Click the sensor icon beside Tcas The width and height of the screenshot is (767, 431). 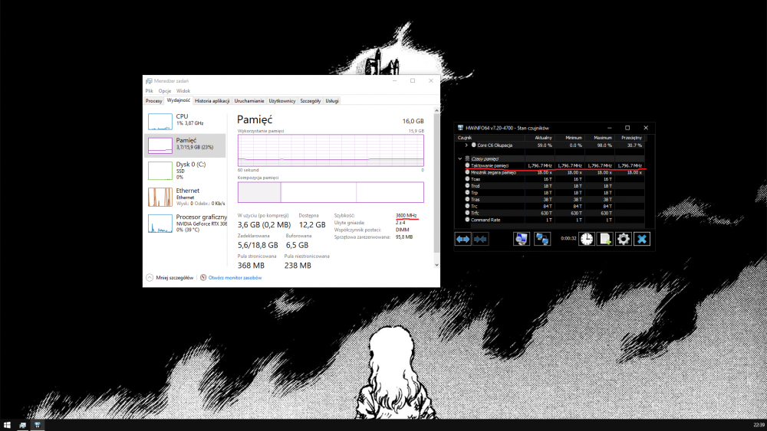point(467,179)
